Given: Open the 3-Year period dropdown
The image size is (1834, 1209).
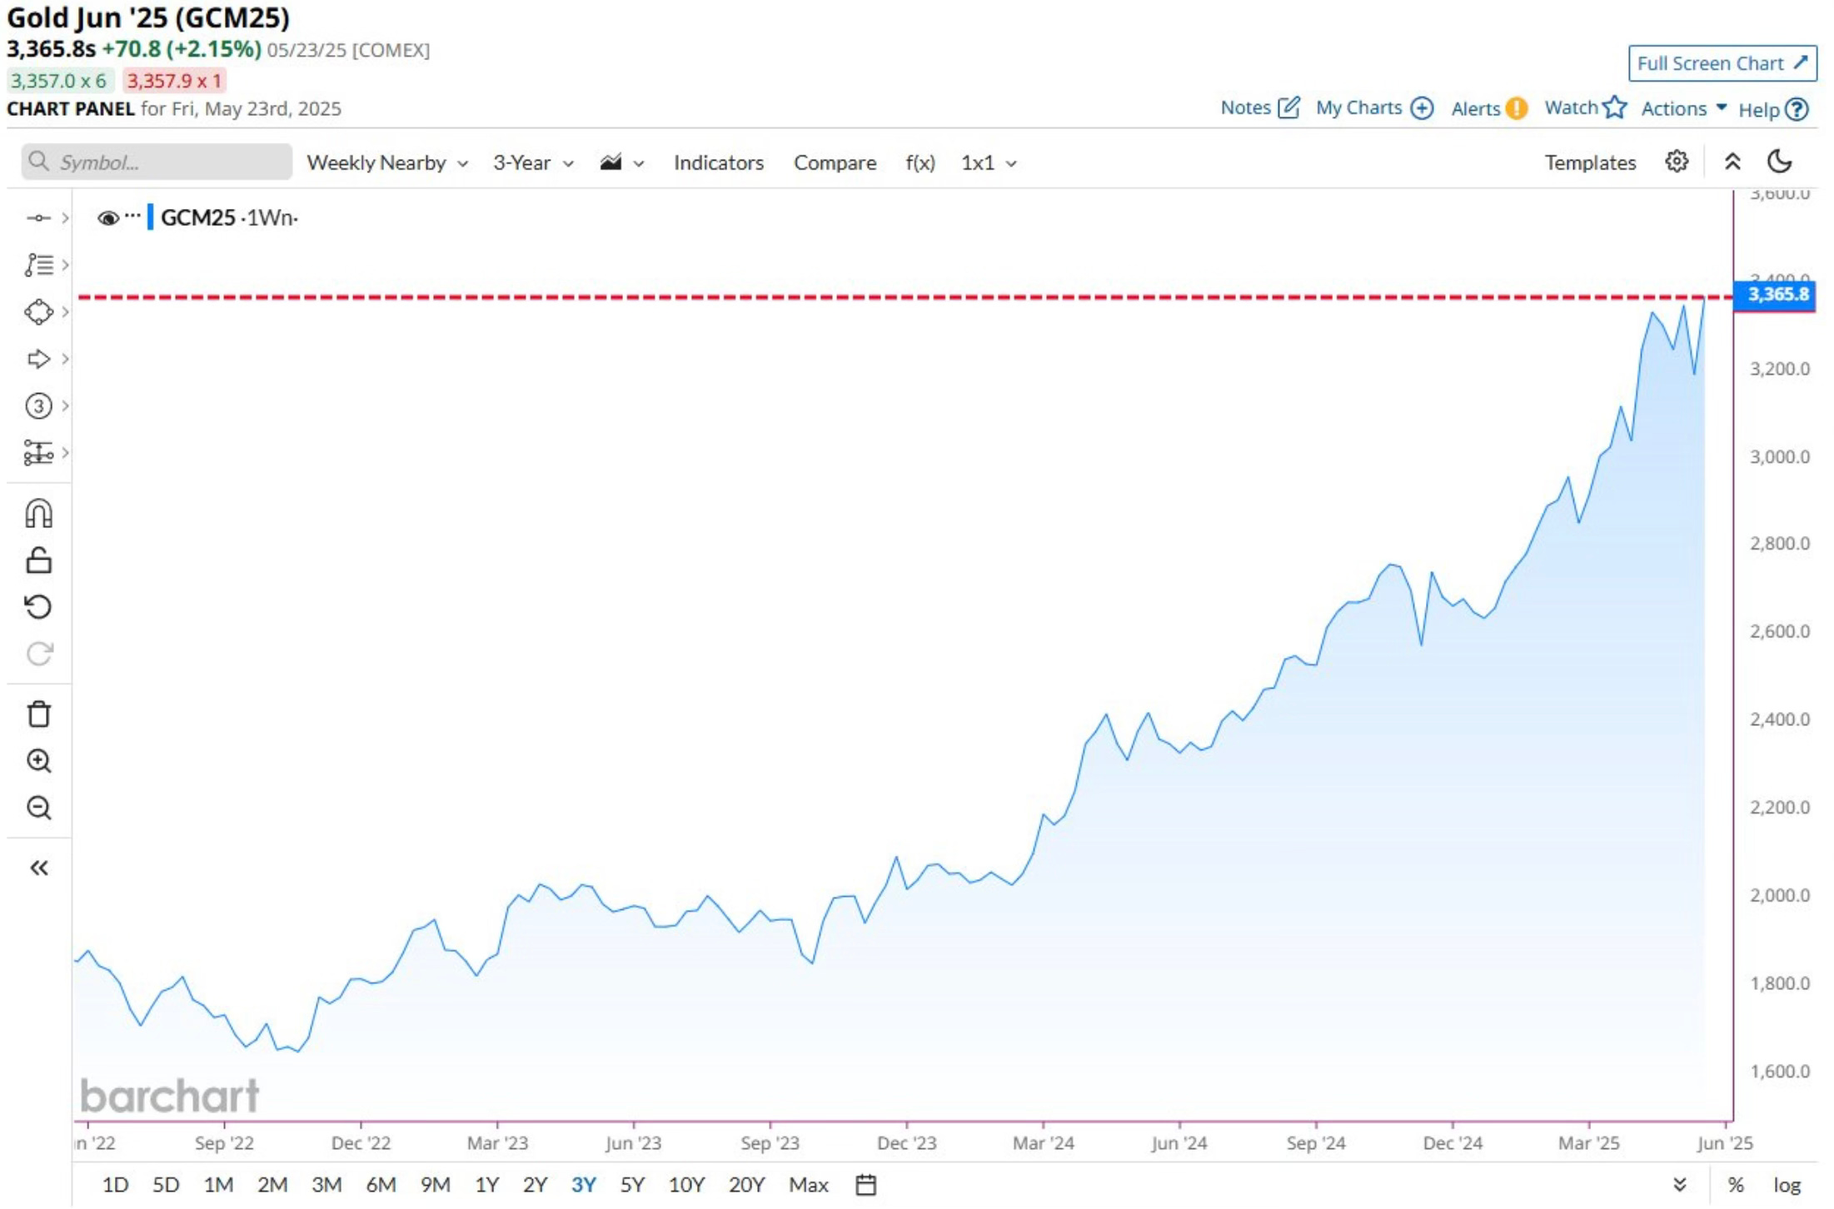Looking at the screenshot, I should point(533,163).
